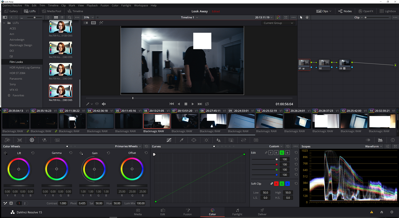Open the Custom curves dropdown
This screenshot has width=399, height=218.
pos(276,146)
